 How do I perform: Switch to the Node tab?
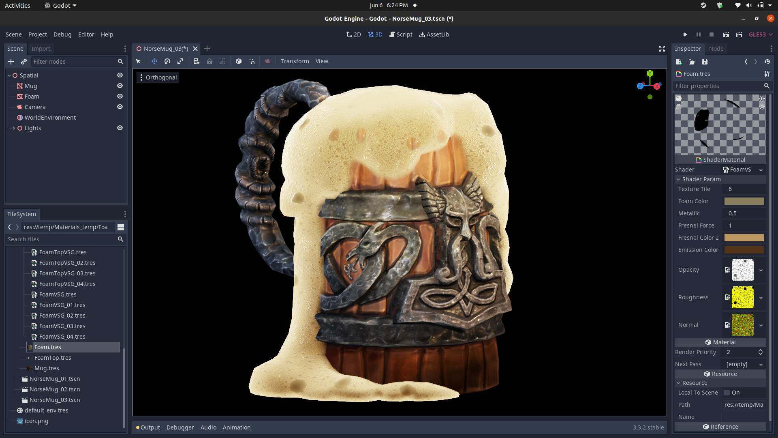click(x=716, y=49)
